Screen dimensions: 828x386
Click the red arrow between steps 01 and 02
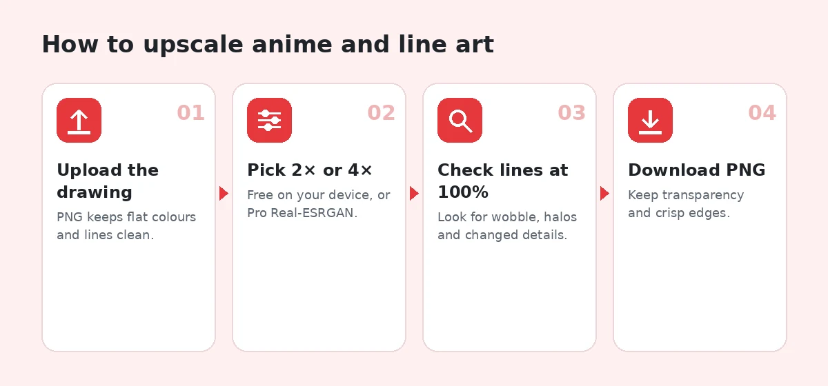[x=224, y=194]
